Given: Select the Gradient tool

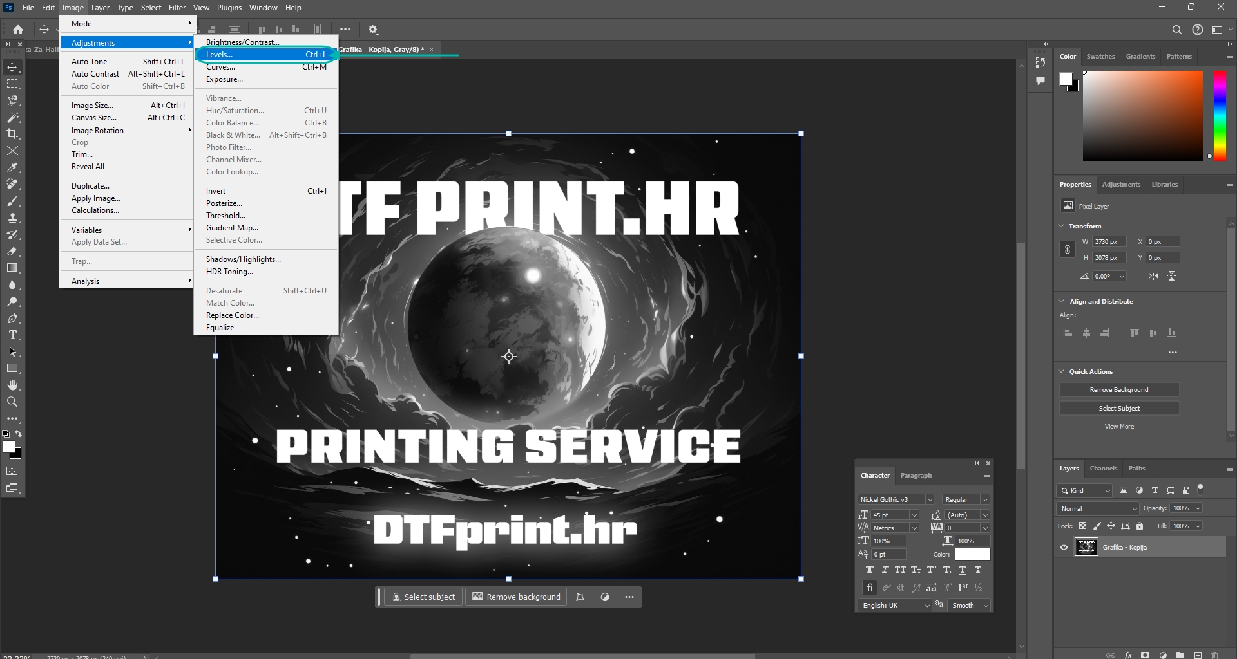Looking at the screenshot, I should 12,268.
